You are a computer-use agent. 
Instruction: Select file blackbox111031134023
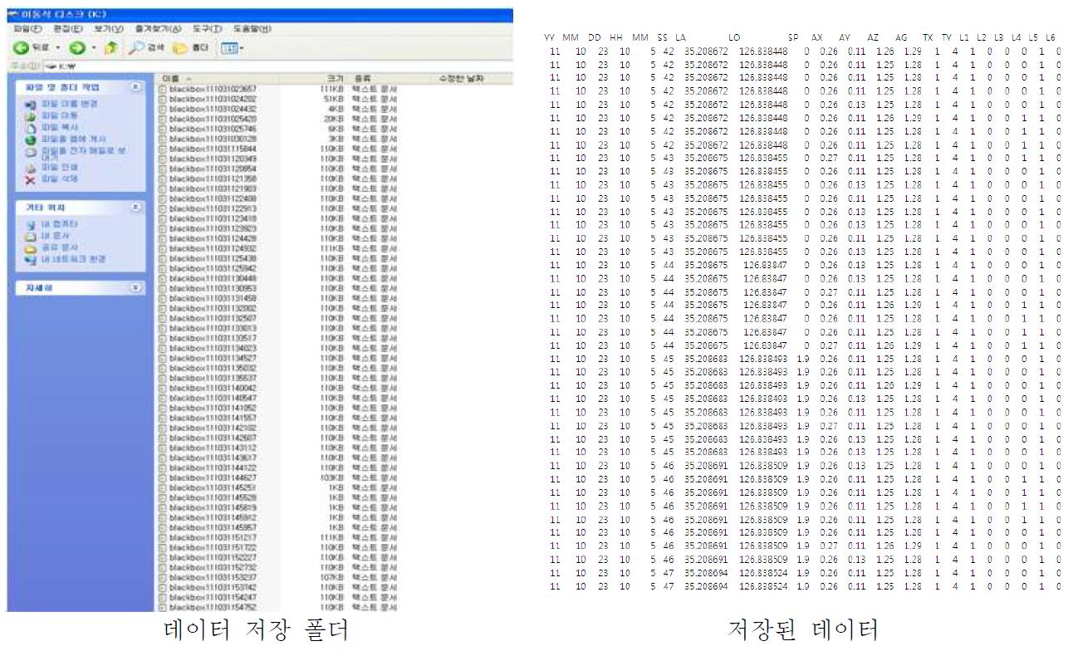(211, 348)
